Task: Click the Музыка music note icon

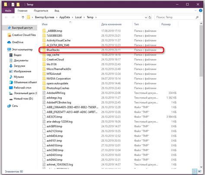Action: 11,77
